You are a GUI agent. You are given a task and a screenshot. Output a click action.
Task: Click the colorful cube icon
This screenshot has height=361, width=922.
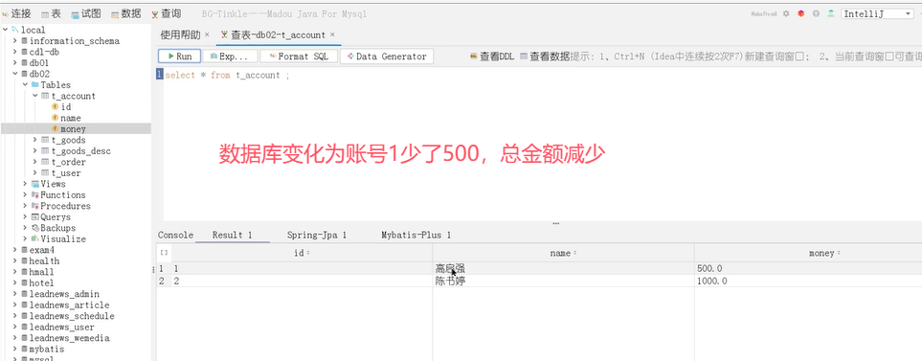[800, 13]
